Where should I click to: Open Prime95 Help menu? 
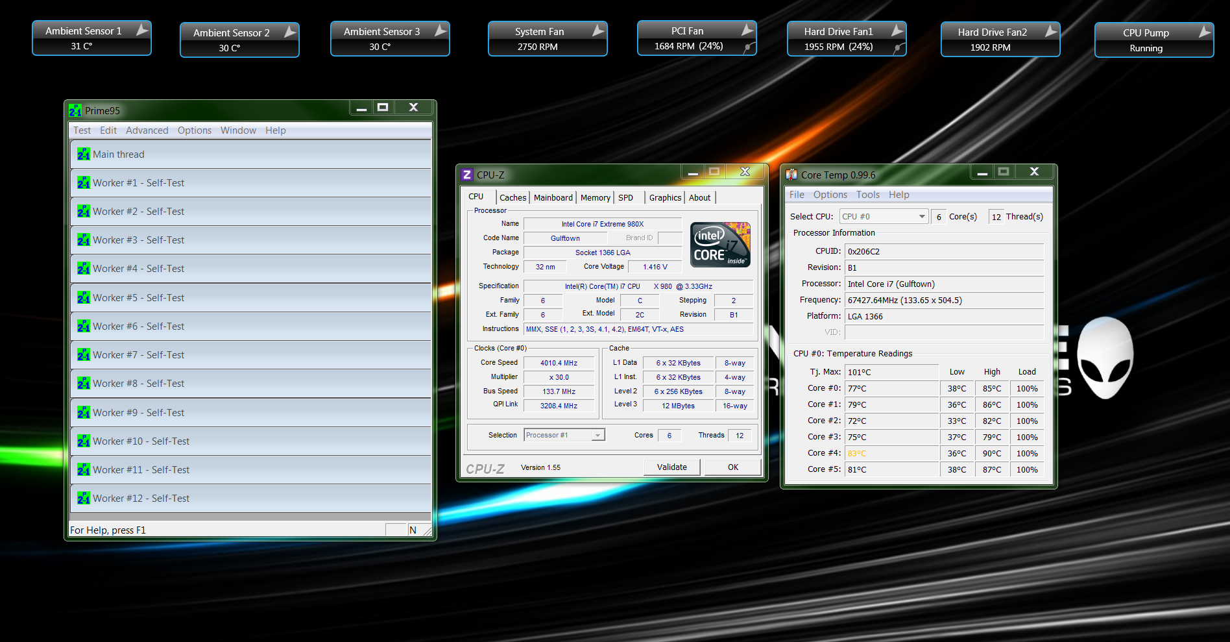point(276,130)
